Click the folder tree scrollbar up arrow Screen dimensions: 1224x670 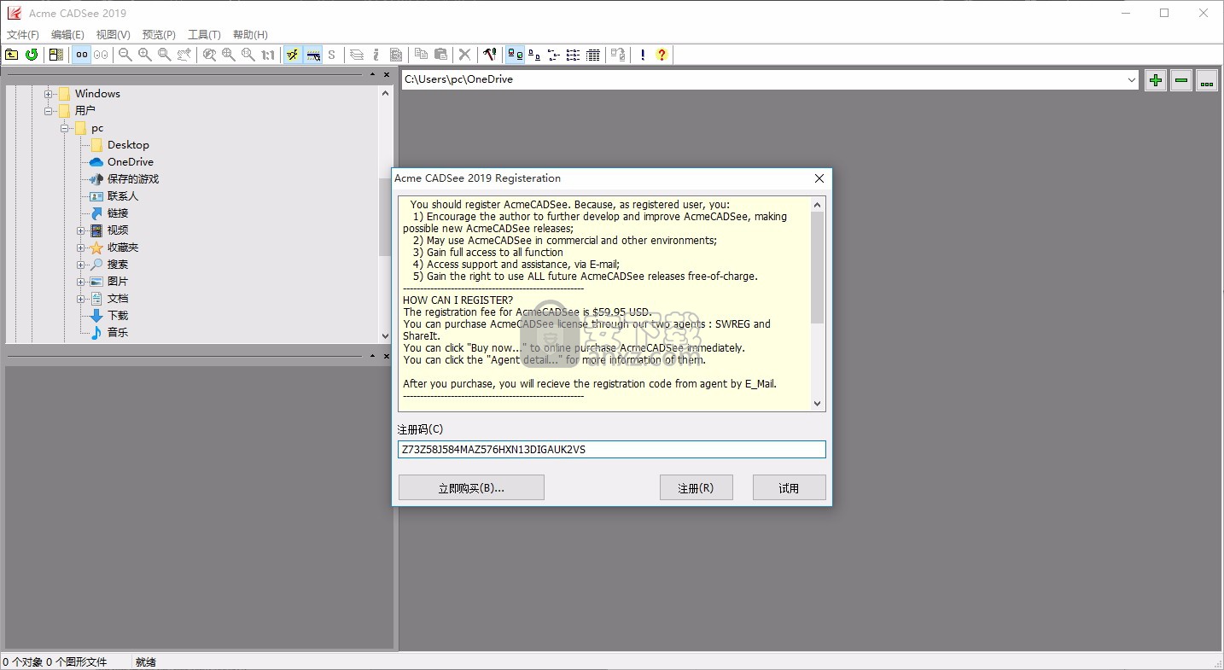coord(385,93)
